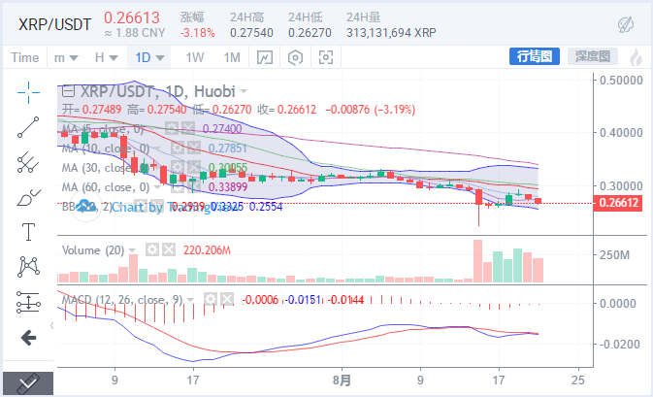Open settings gear for MACD indicator
This screenshot has width=653, height=397.
211,299
